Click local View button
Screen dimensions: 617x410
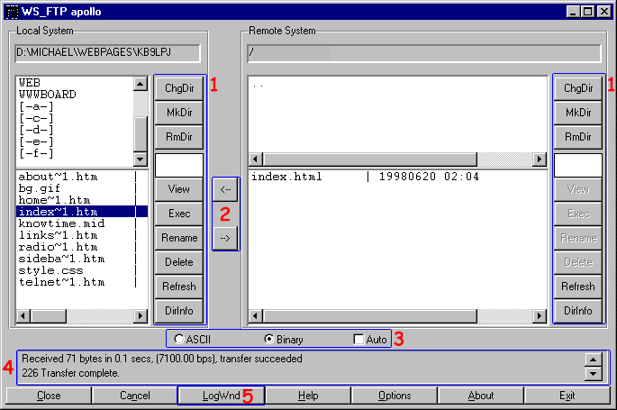tap(179, 189)
